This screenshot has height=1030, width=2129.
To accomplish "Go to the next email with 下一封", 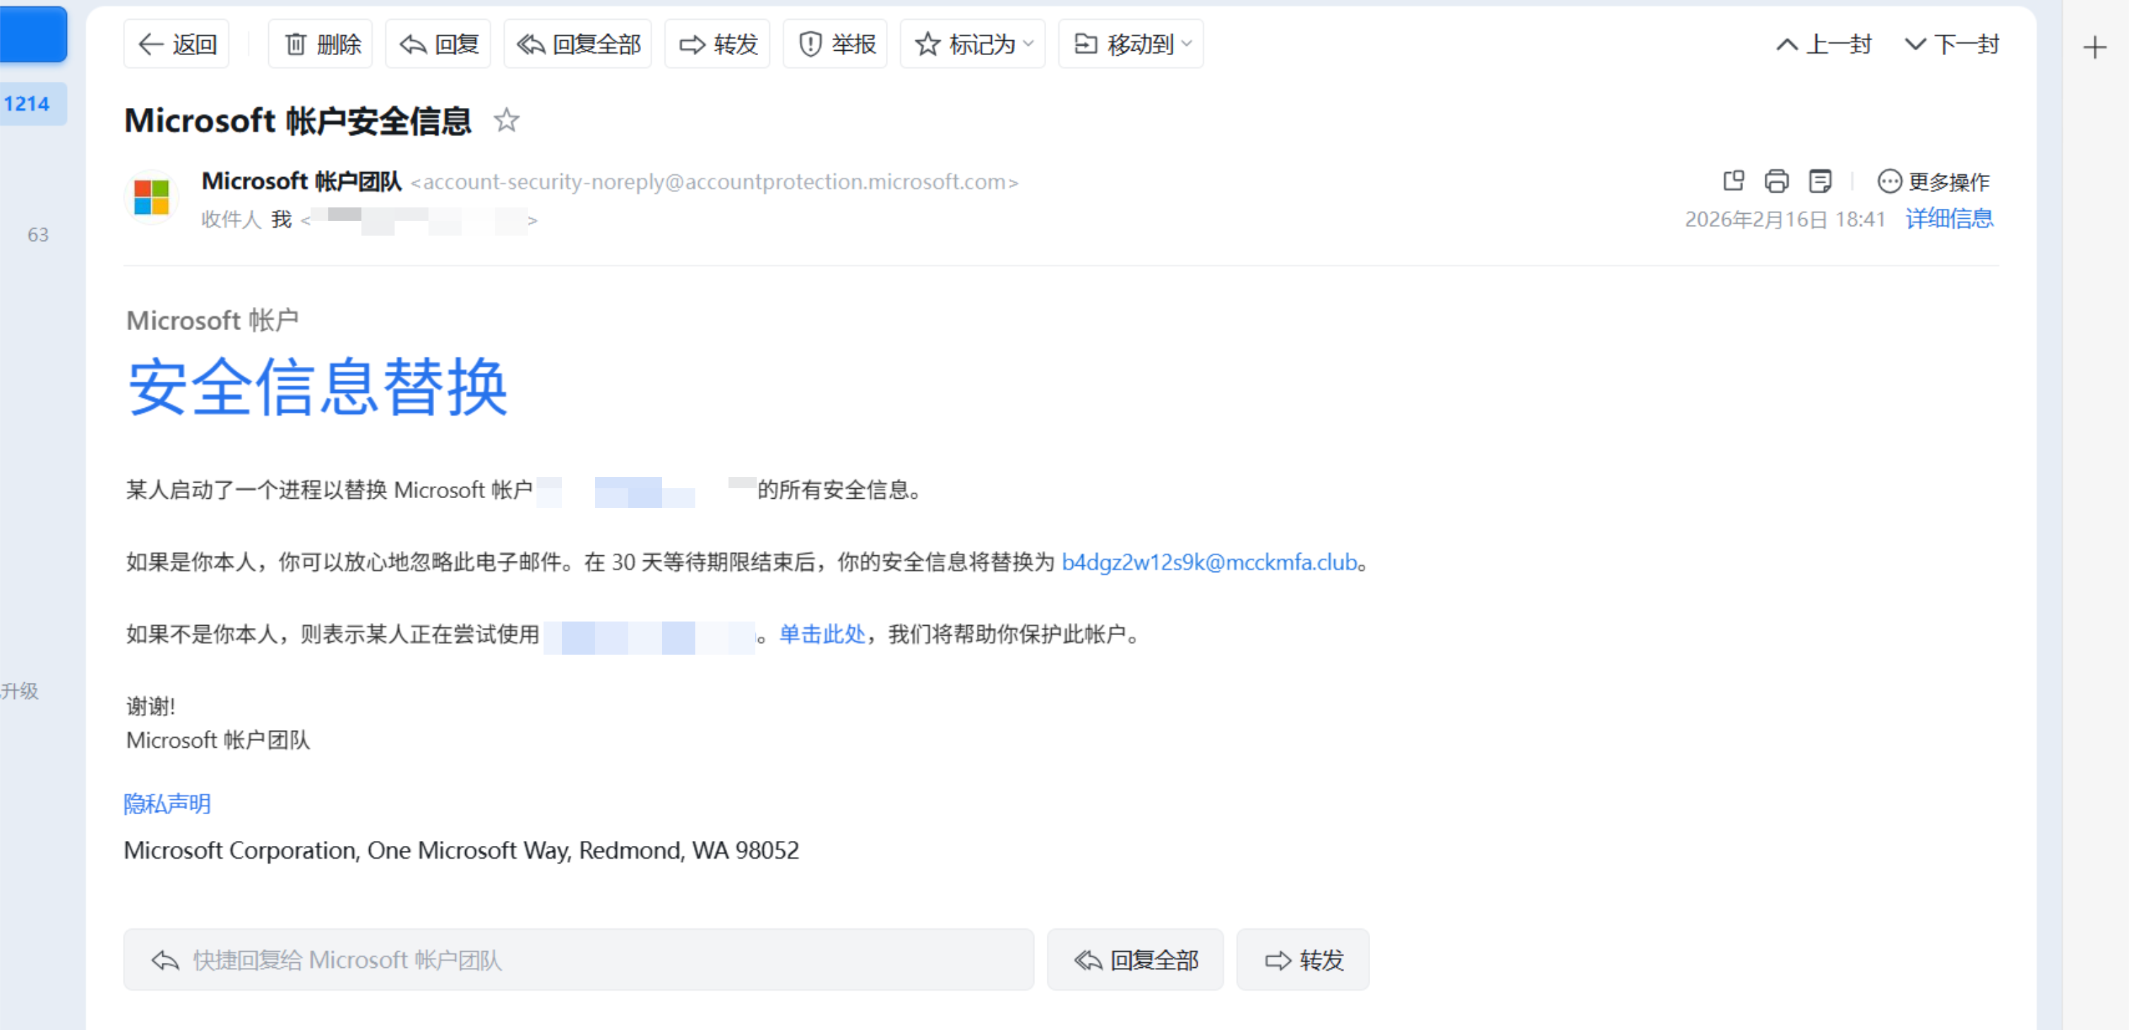I will 1950,44.
